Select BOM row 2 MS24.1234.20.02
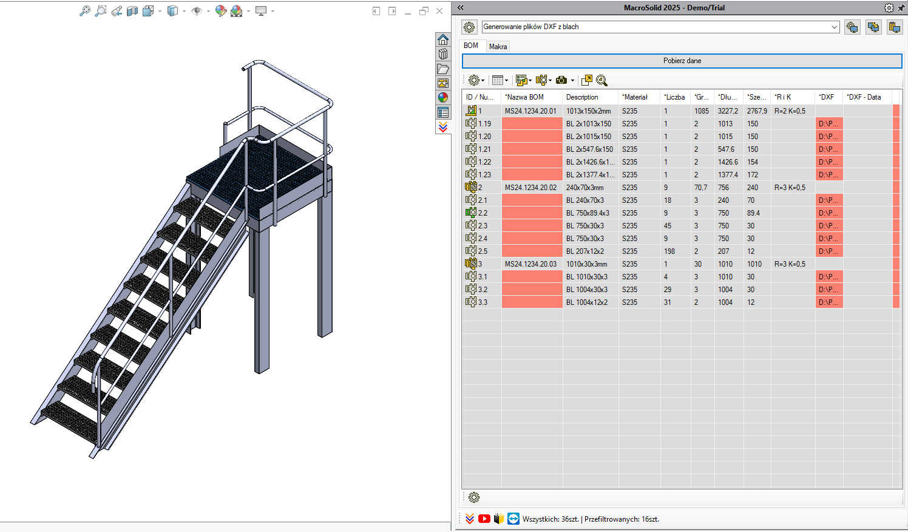This screenshot has width=908, height=532. pos(680,188)
